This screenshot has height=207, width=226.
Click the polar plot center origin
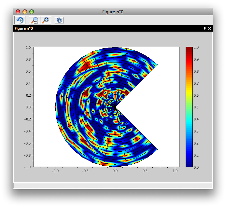115,107
